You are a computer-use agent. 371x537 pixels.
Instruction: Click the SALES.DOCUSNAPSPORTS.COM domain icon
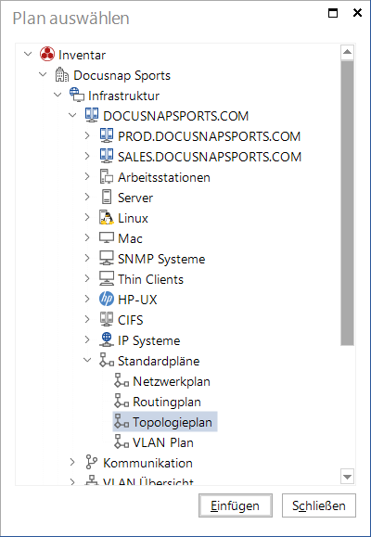107,156
